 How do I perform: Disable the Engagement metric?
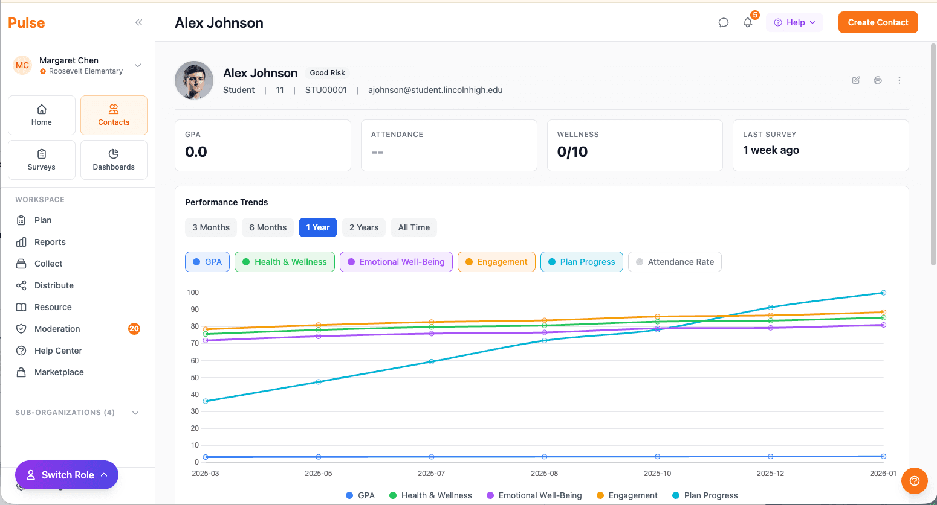coord(496,262)
